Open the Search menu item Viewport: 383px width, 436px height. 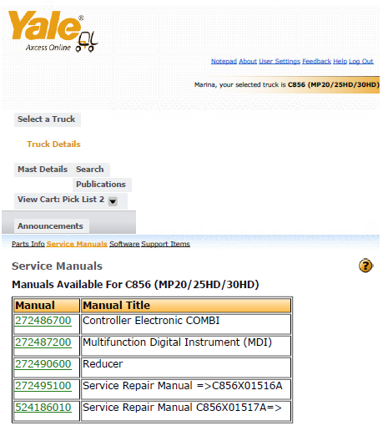click(x=90, y=170)
